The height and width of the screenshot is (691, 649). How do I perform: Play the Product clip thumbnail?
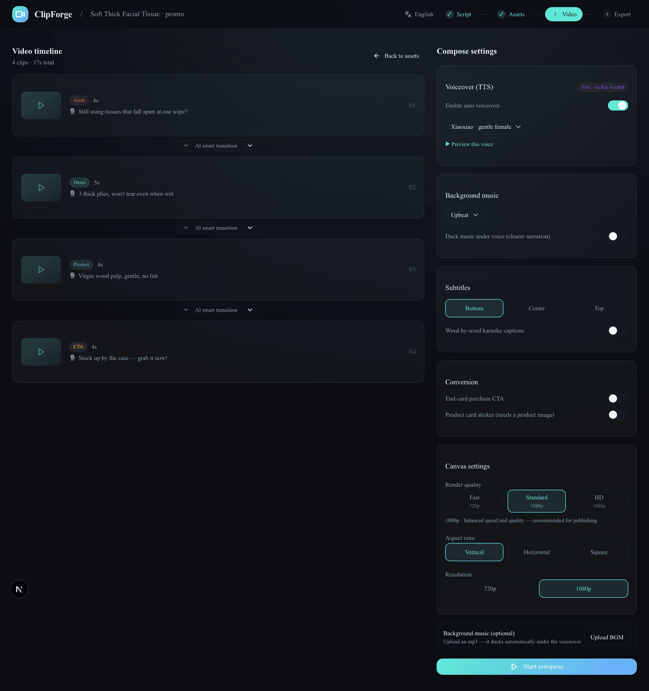41,270
